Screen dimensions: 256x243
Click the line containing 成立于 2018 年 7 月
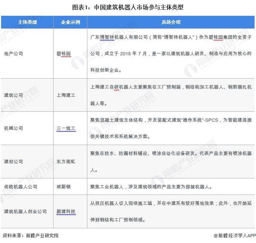[171, 53]
